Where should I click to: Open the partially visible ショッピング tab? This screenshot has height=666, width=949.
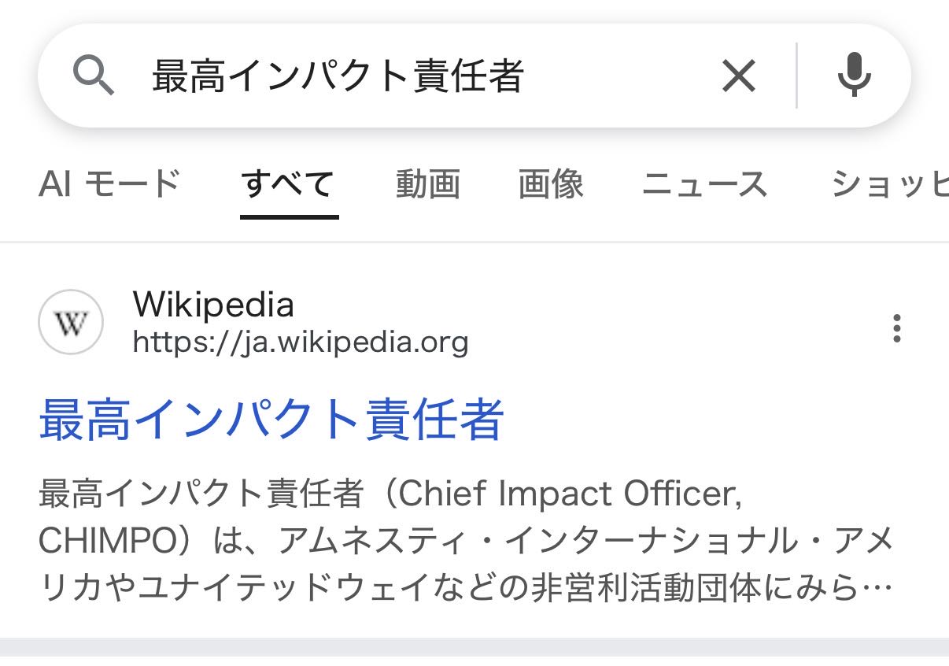[889, 184]
